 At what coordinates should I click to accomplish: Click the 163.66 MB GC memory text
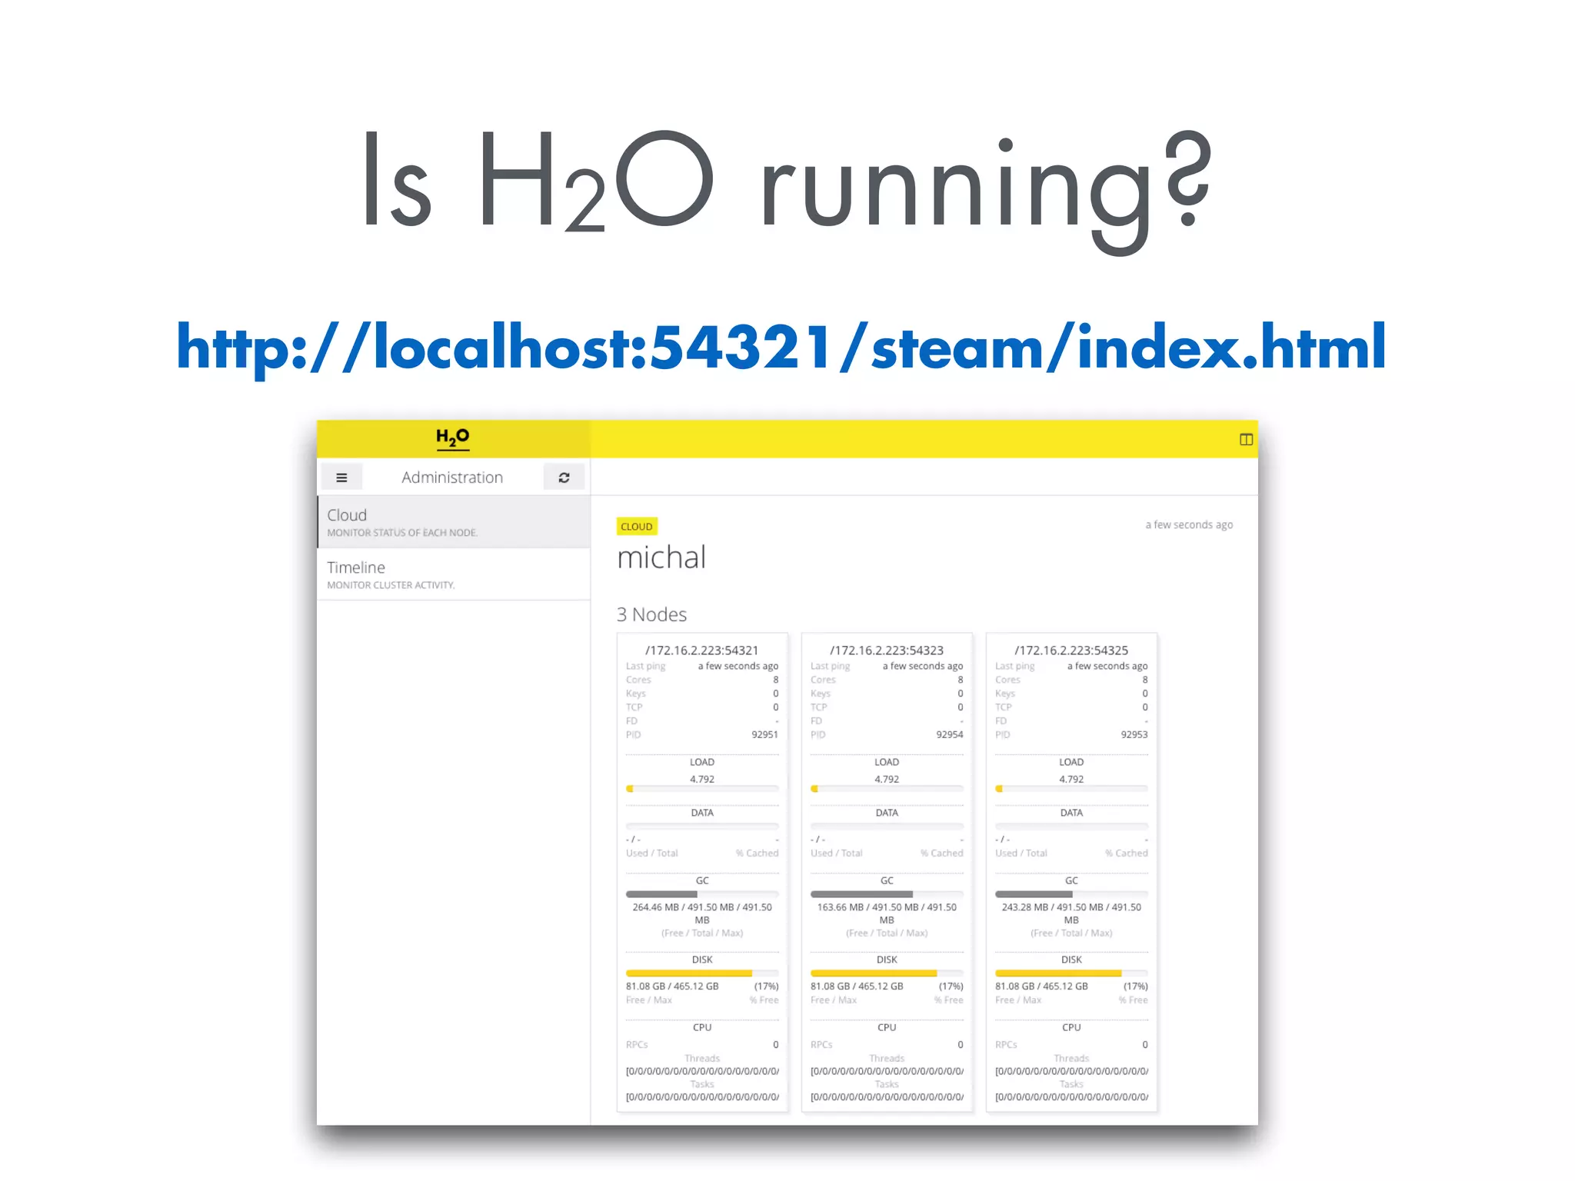tap(887, 913)
